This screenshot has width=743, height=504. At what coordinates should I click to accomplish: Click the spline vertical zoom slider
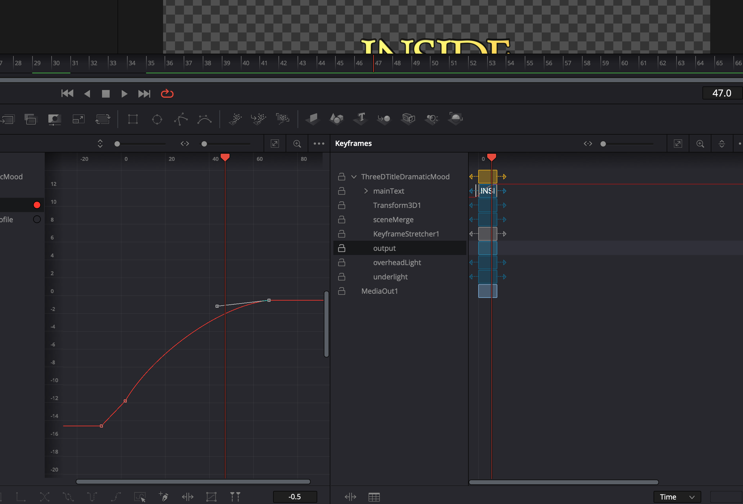[140, 144]
